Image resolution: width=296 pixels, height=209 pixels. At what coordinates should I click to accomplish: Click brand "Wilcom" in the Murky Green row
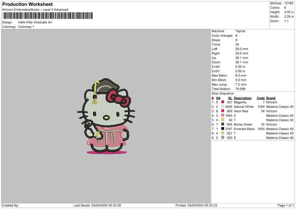coord(272,124)
